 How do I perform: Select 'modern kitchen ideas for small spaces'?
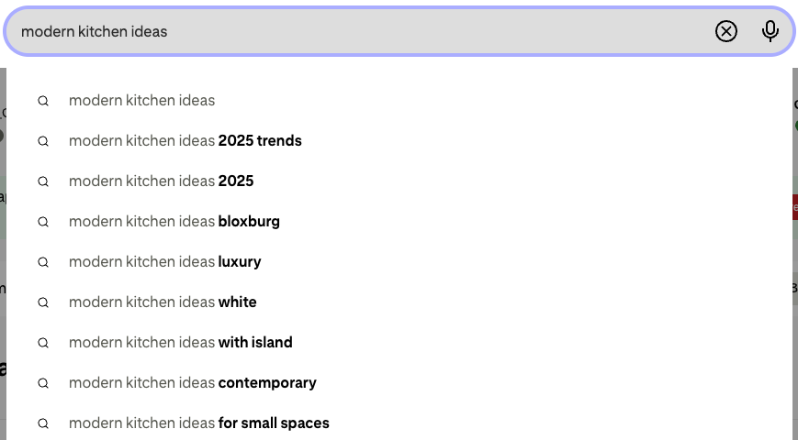[x=399, y=423]
